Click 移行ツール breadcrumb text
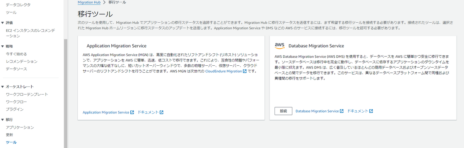This screenshot has height=148, width=464. pos(117,2)
